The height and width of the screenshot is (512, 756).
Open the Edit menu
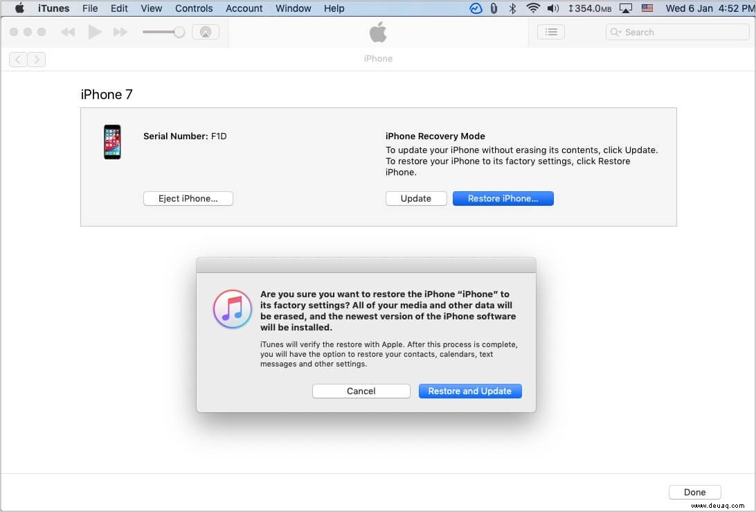click(119, 8)
